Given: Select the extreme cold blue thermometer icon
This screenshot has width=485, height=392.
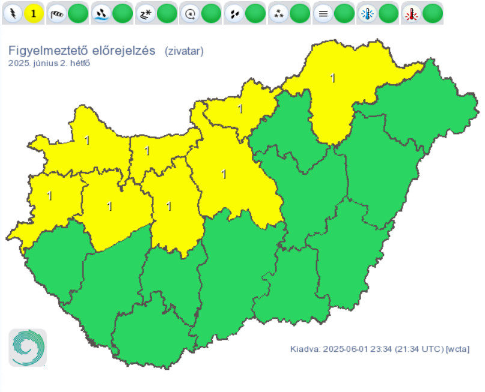Looking at the screenshot, I should [x=368, y=13].
